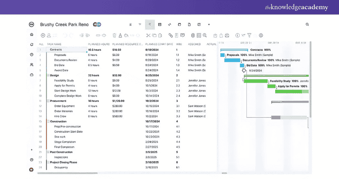Collapse the Procurement task group
This screenshot has width=339, height=179.
point(48,101)
